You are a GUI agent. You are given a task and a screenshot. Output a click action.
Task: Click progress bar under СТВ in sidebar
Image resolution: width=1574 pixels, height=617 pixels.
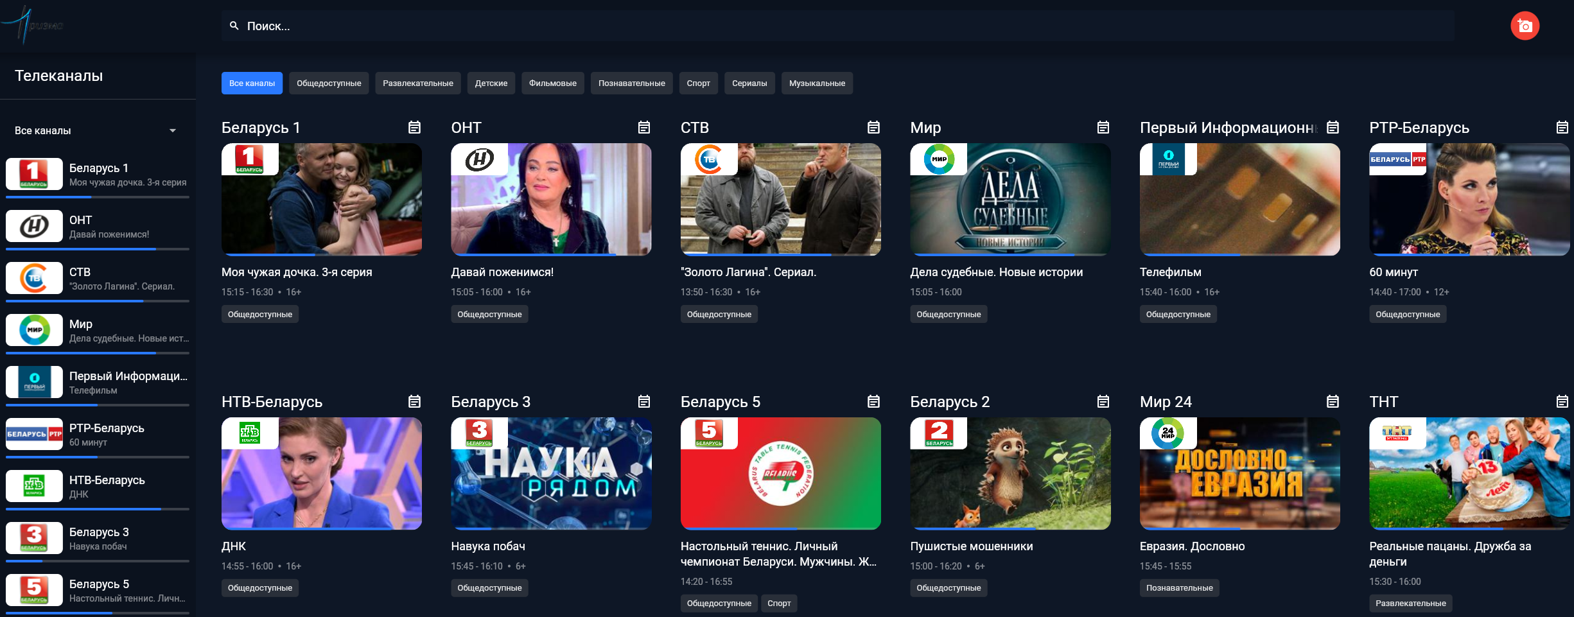click(98, 301)
